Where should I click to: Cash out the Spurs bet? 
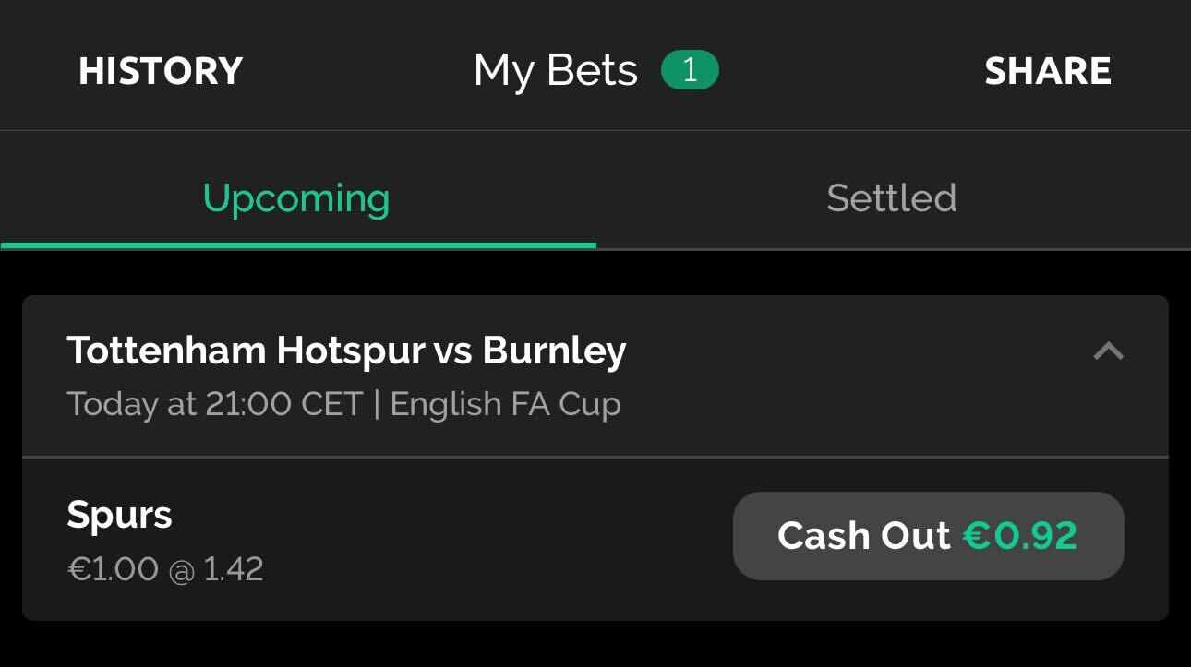point(928,536)
